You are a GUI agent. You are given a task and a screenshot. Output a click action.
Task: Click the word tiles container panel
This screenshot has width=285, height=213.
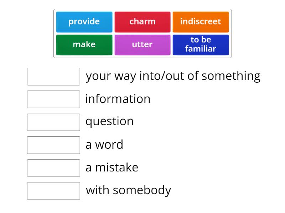tap(142, 33)
